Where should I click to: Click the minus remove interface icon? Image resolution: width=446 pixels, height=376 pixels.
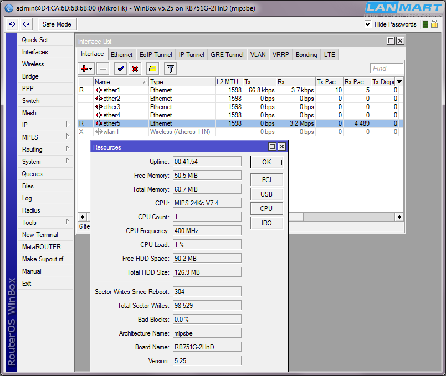102,69
